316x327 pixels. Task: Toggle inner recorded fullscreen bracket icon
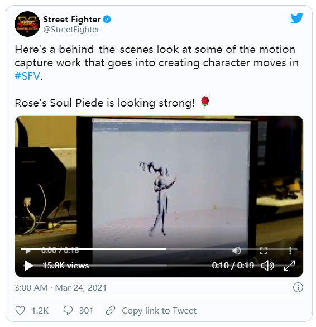click(263, 251)
